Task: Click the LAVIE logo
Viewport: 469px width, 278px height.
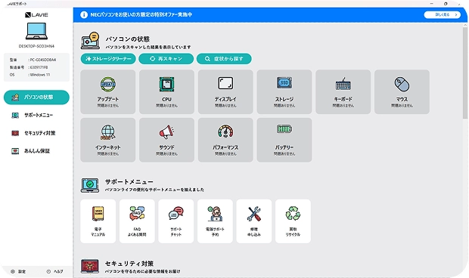Action: (36, 14)
